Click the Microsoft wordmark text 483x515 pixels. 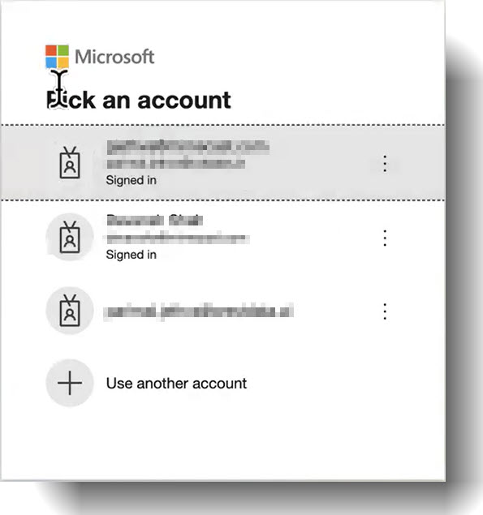click(114, 57)
